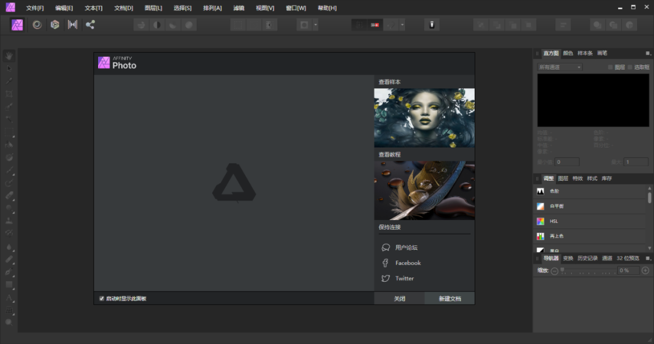Open the histogram panel options menu
The image size is (654, 344).
pos(648,53)
